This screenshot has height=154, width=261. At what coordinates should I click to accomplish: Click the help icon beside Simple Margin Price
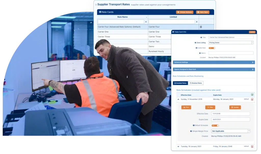coord(191,131)
